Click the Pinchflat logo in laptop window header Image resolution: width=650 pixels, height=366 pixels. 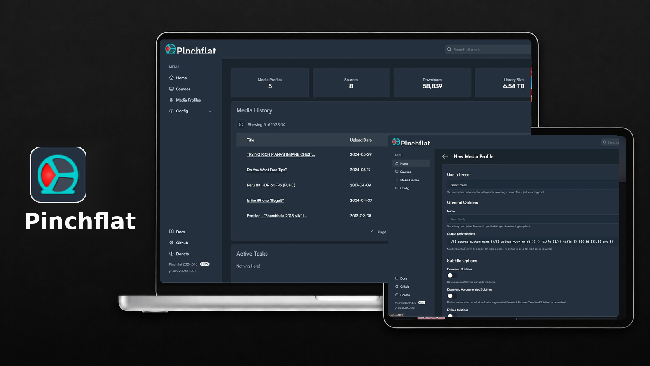190,49
